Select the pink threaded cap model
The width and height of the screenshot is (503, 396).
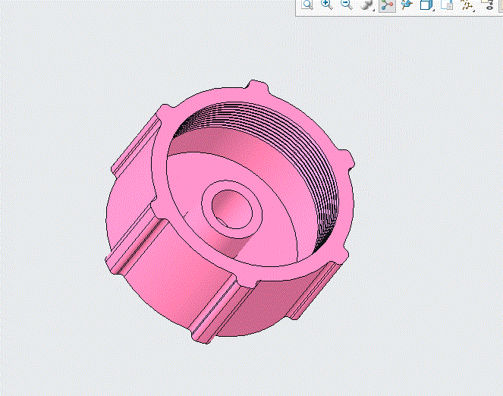coord(231,212)
